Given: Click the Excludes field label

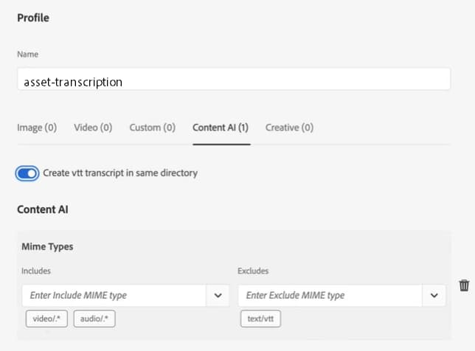Looking at the screenshot, I should (252, 272).
